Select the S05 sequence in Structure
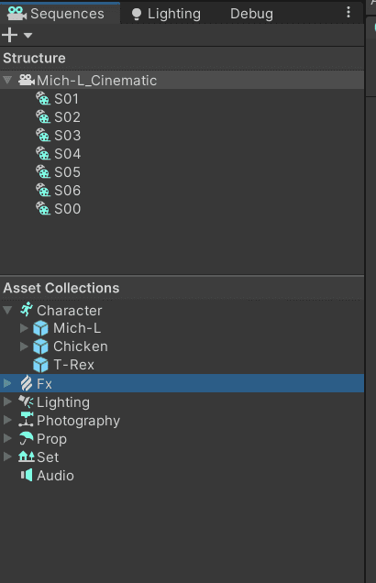This screenshot has height=583, width=376. 67,171
